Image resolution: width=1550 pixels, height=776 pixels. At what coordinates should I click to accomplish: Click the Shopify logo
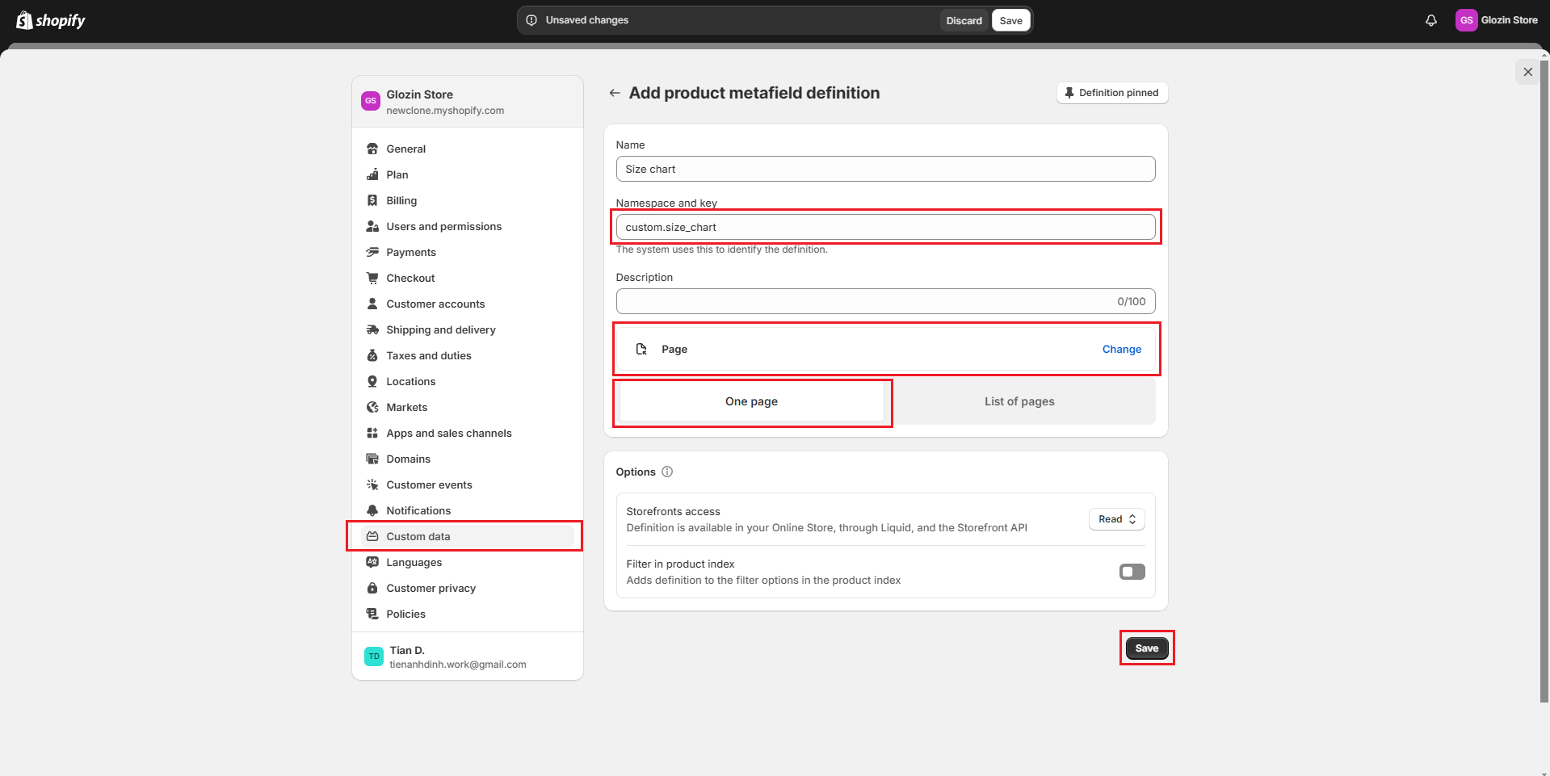51,20
